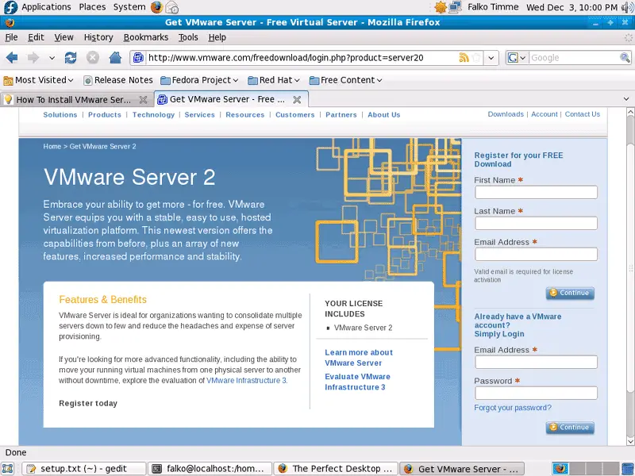
Task: Open the list all tabs dropdown
Action: (x=626, y=99)
